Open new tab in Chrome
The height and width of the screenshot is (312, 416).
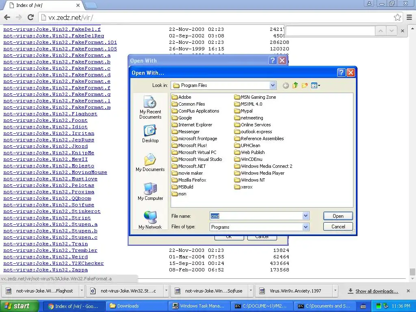[91, 5]
